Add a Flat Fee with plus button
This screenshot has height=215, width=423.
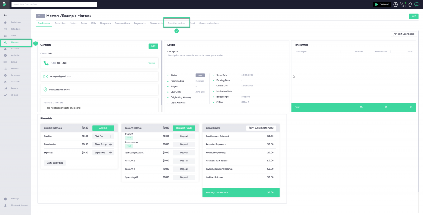[110, 136]
